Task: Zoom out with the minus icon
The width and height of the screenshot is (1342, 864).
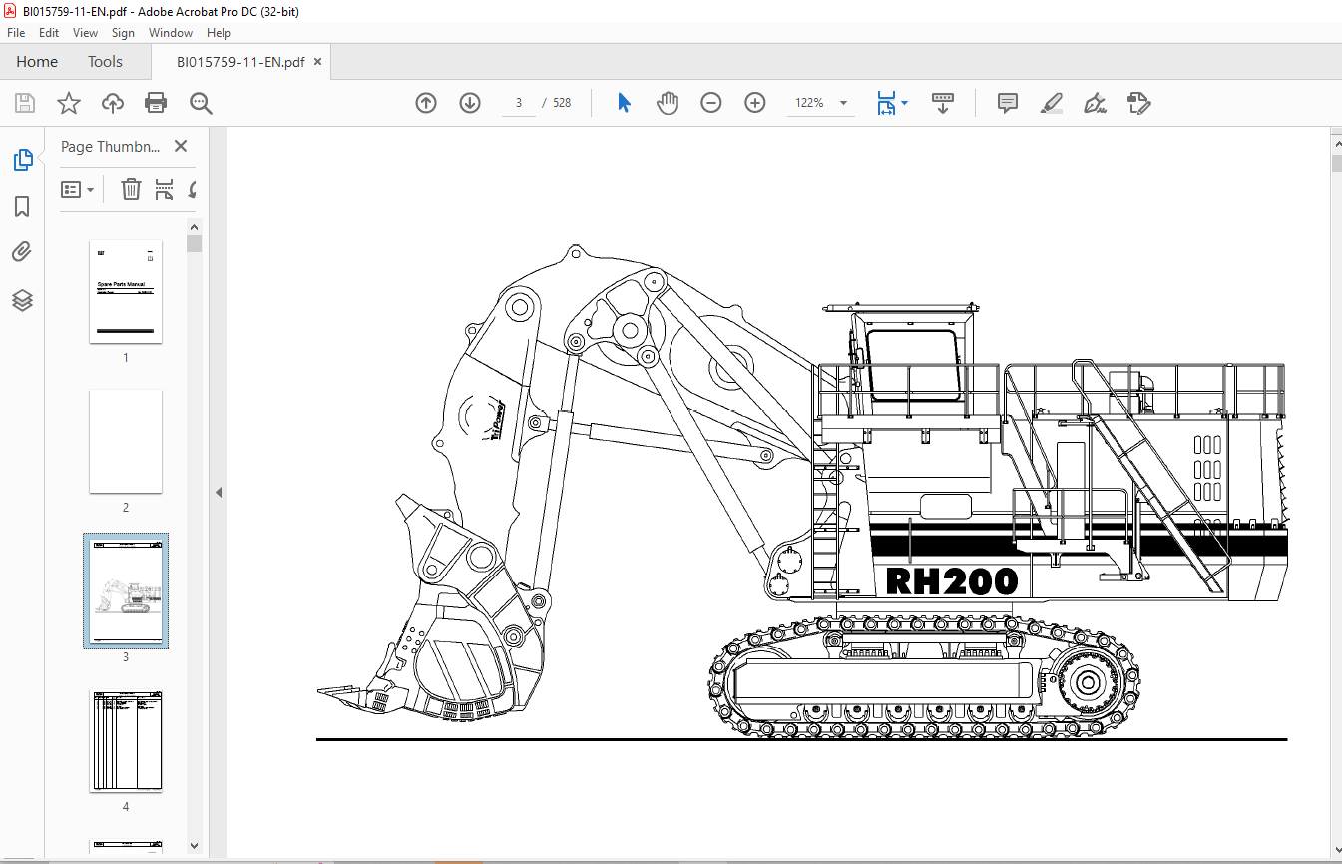Action: click(x=711, y=103)
